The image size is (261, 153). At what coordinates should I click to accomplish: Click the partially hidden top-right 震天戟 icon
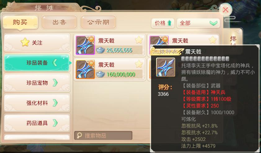[x=159, y=40]
